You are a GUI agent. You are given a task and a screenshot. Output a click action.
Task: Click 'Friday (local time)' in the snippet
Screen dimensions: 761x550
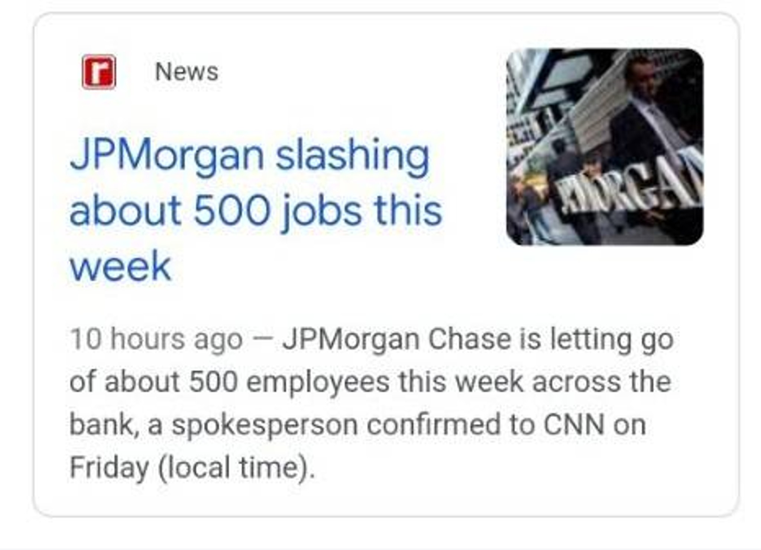coord(192,467)
